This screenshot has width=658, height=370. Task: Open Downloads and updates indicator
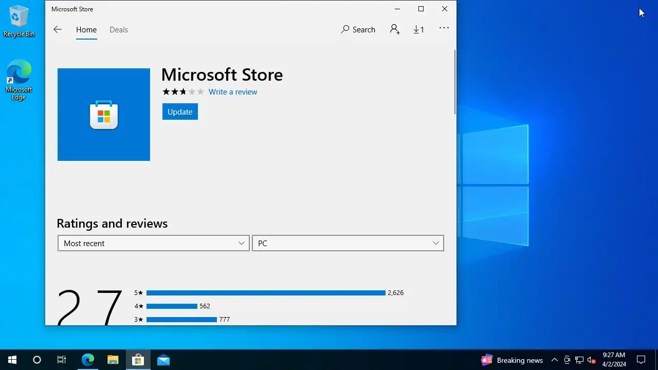(418, 30)
